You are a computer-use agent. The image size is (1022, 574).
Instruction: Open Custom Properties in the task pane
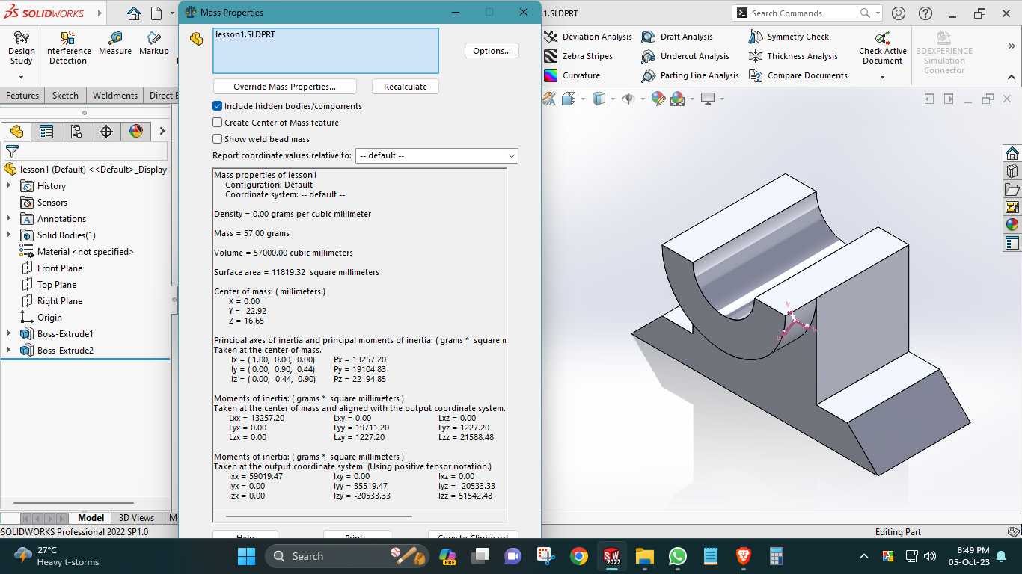pos(1012,243)
